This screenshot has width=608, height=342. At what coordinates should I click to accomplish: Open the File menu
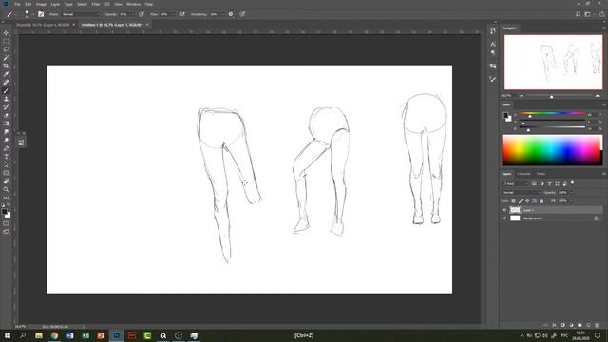pos(17,4)
